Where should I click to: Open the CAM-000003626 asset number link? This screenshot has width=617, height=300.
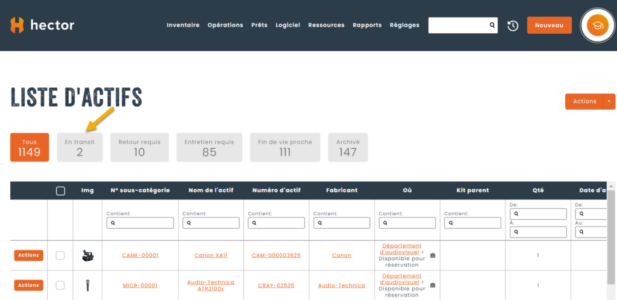[276, 255]
